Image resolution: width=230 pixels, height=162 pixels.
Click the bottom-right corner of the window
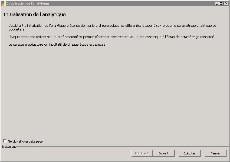[x=229, y=161]
